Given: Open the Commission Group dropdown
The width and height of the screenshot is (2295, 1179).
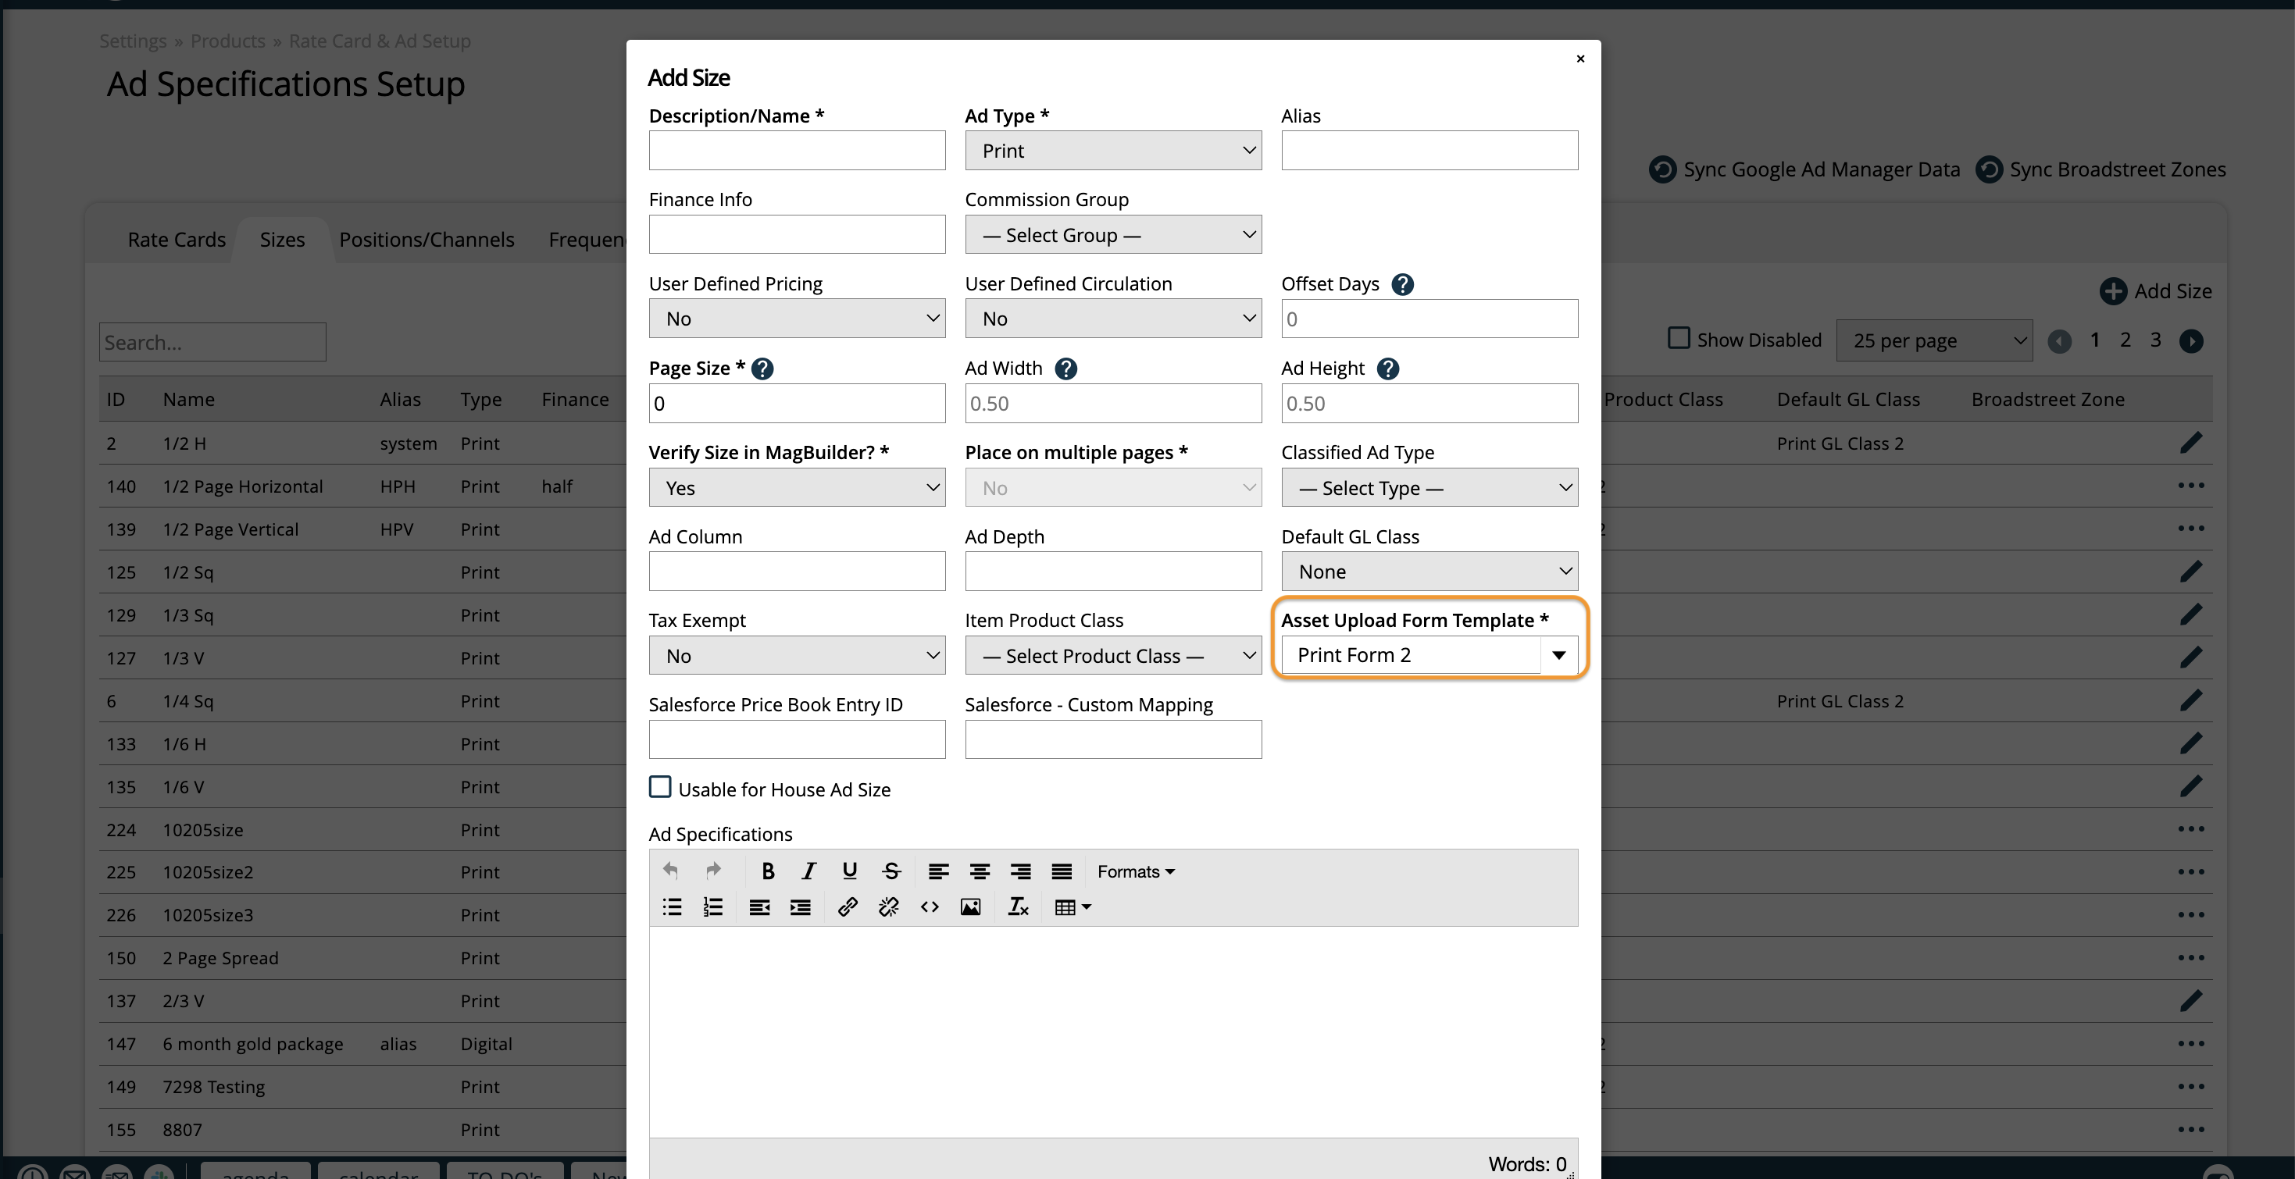Looking at the screenshot, I should click(x=1113, y=235).
